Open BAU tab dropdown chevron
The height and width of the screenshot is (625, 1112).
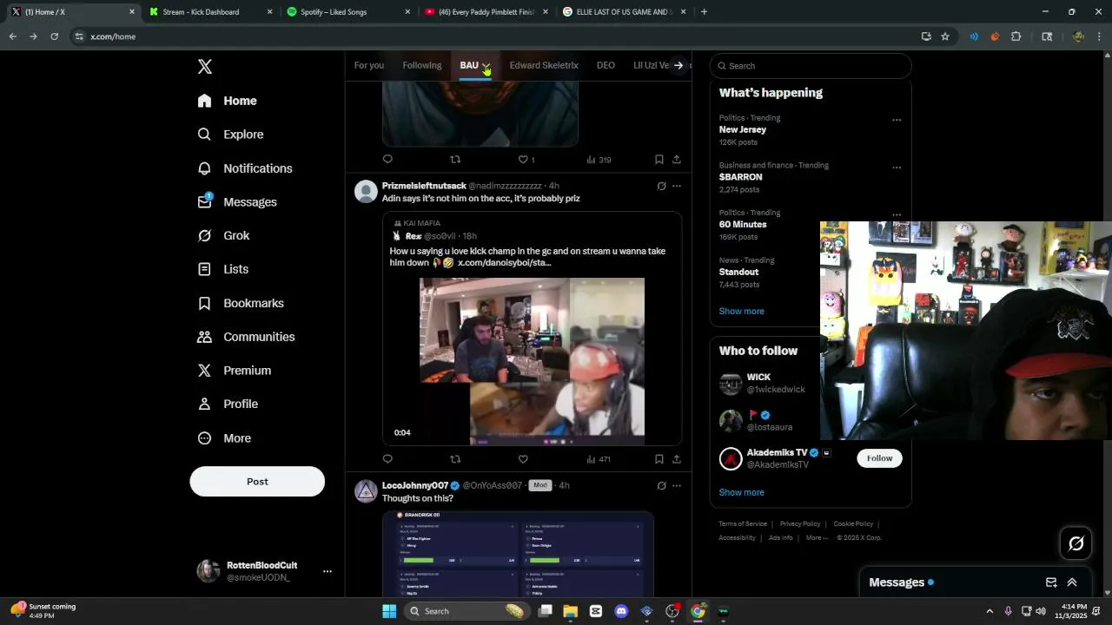[x=486, y=67]
